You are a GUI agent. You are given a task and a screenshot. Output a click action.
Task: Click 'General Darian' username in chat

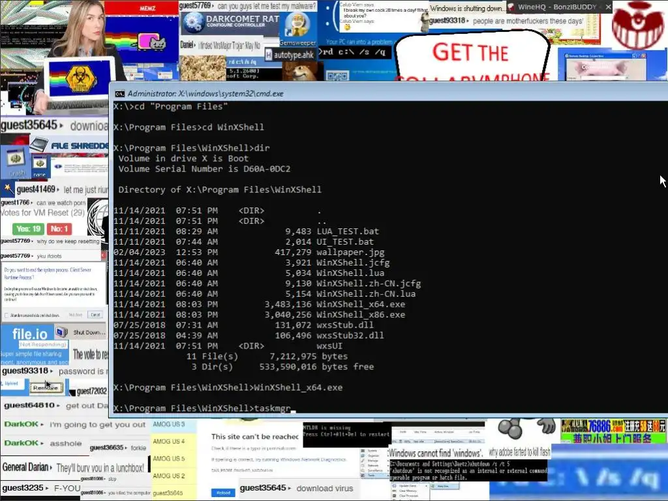[25, 467]
